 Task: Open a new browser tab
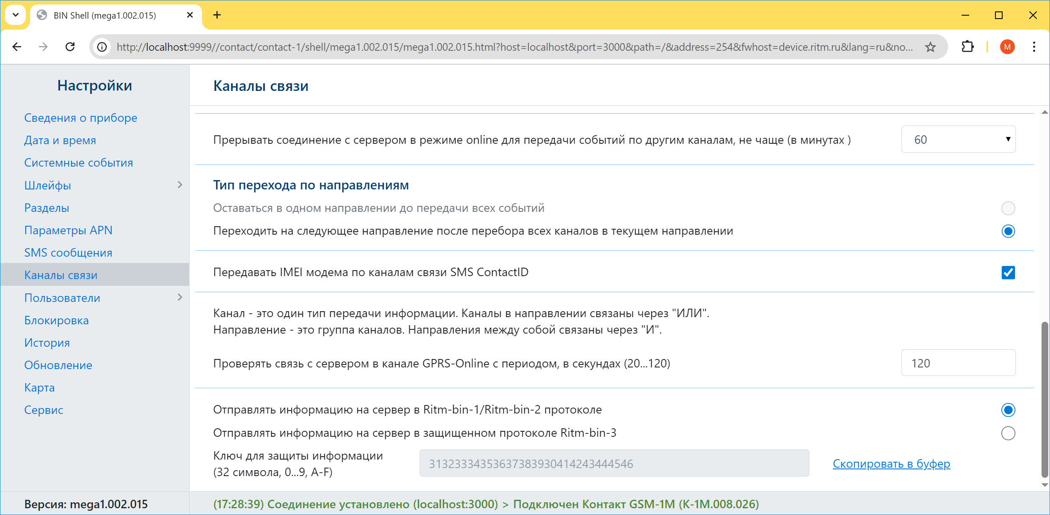click(217, 15)
